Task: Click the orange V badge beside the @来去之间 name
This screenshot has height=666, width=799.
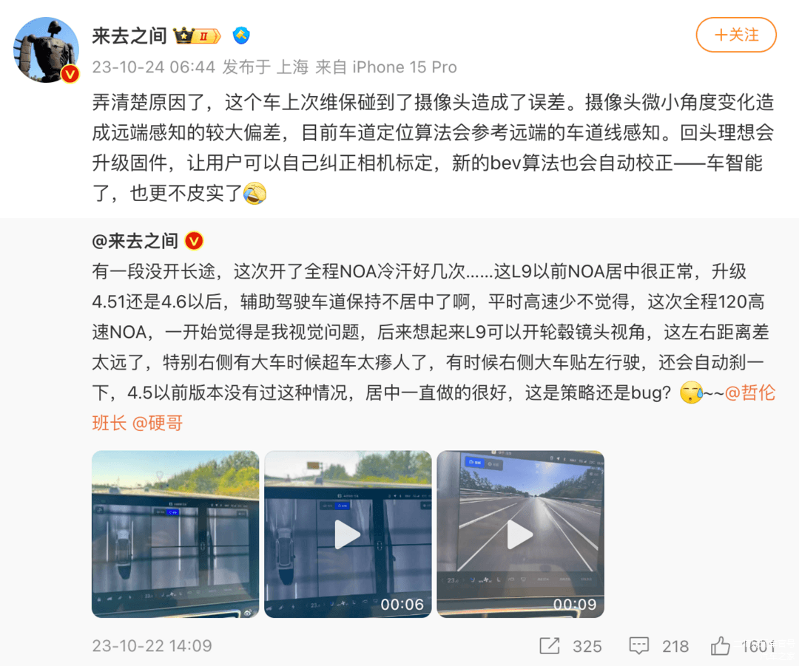Action: tap(194, 241)
